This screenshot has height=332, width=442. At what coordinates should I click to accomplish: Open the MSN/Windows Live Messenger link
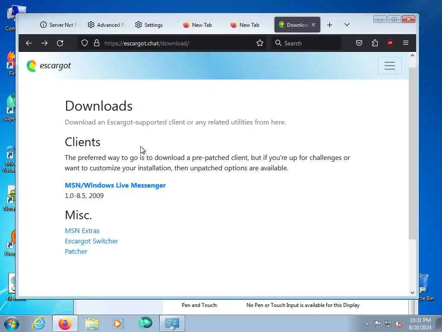point(115,185)
